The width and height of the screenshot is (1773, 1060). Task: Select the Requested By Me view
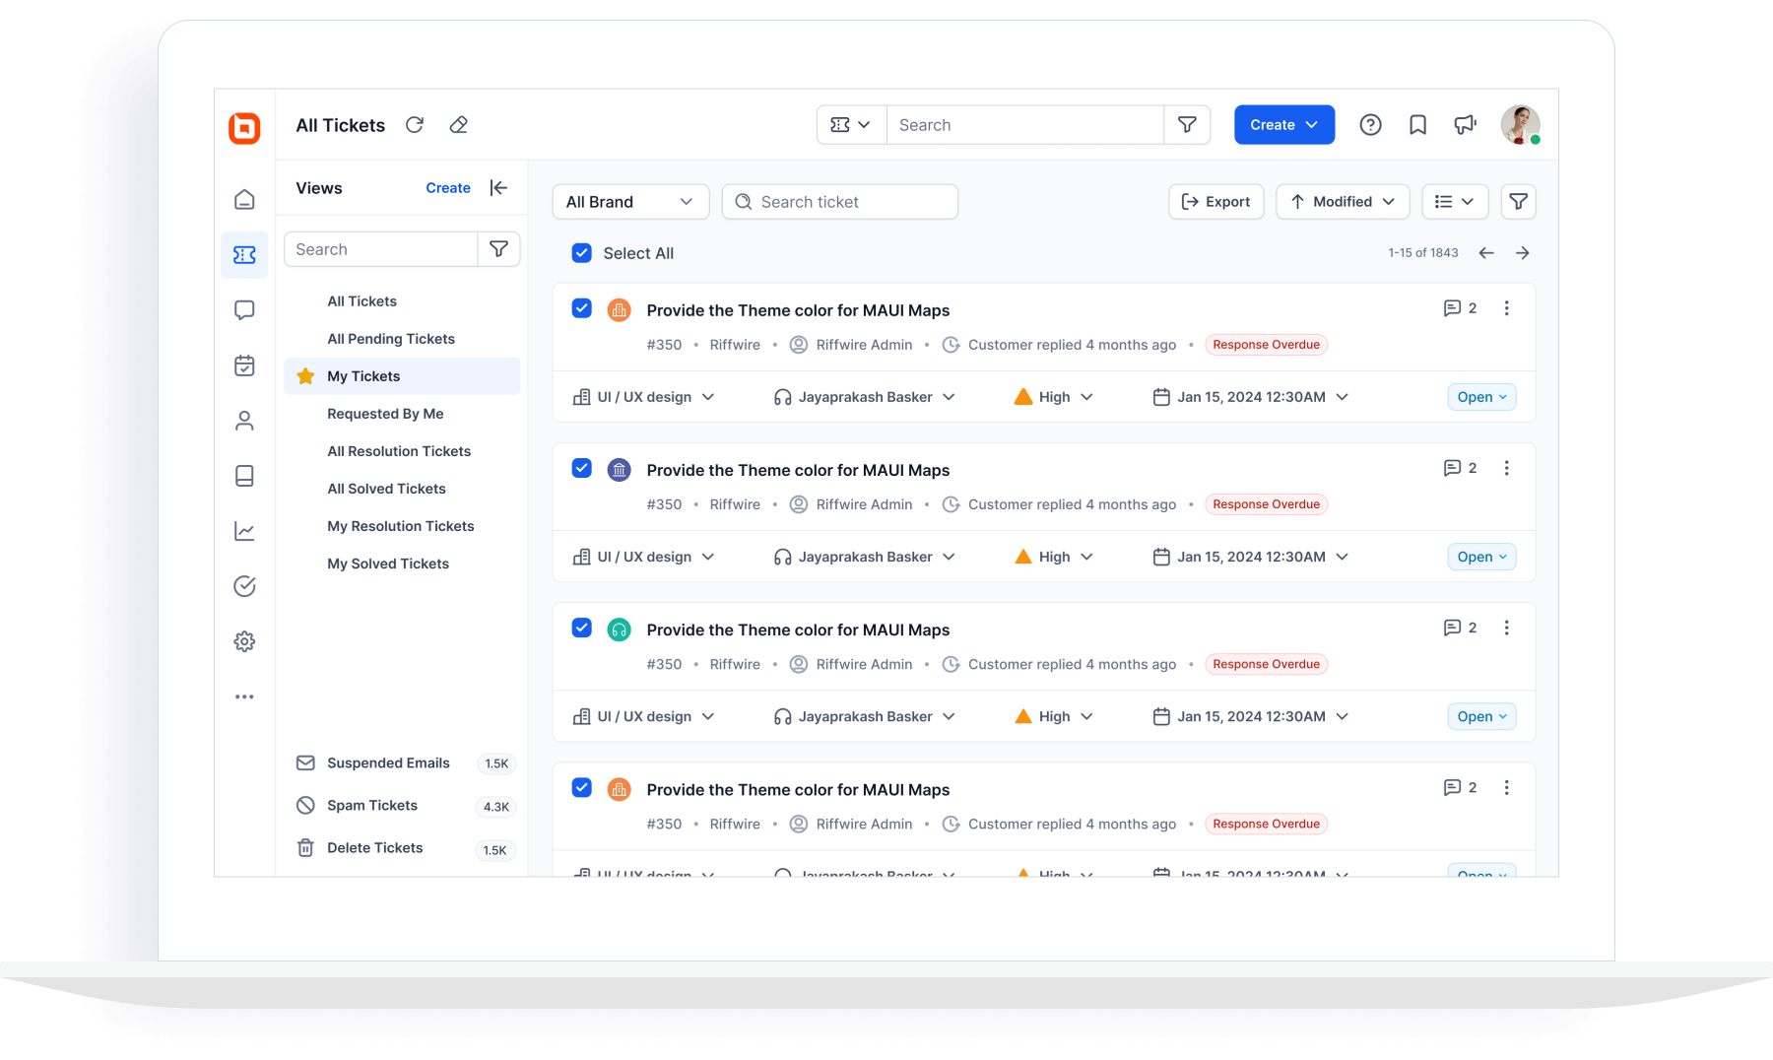[402, 414]
